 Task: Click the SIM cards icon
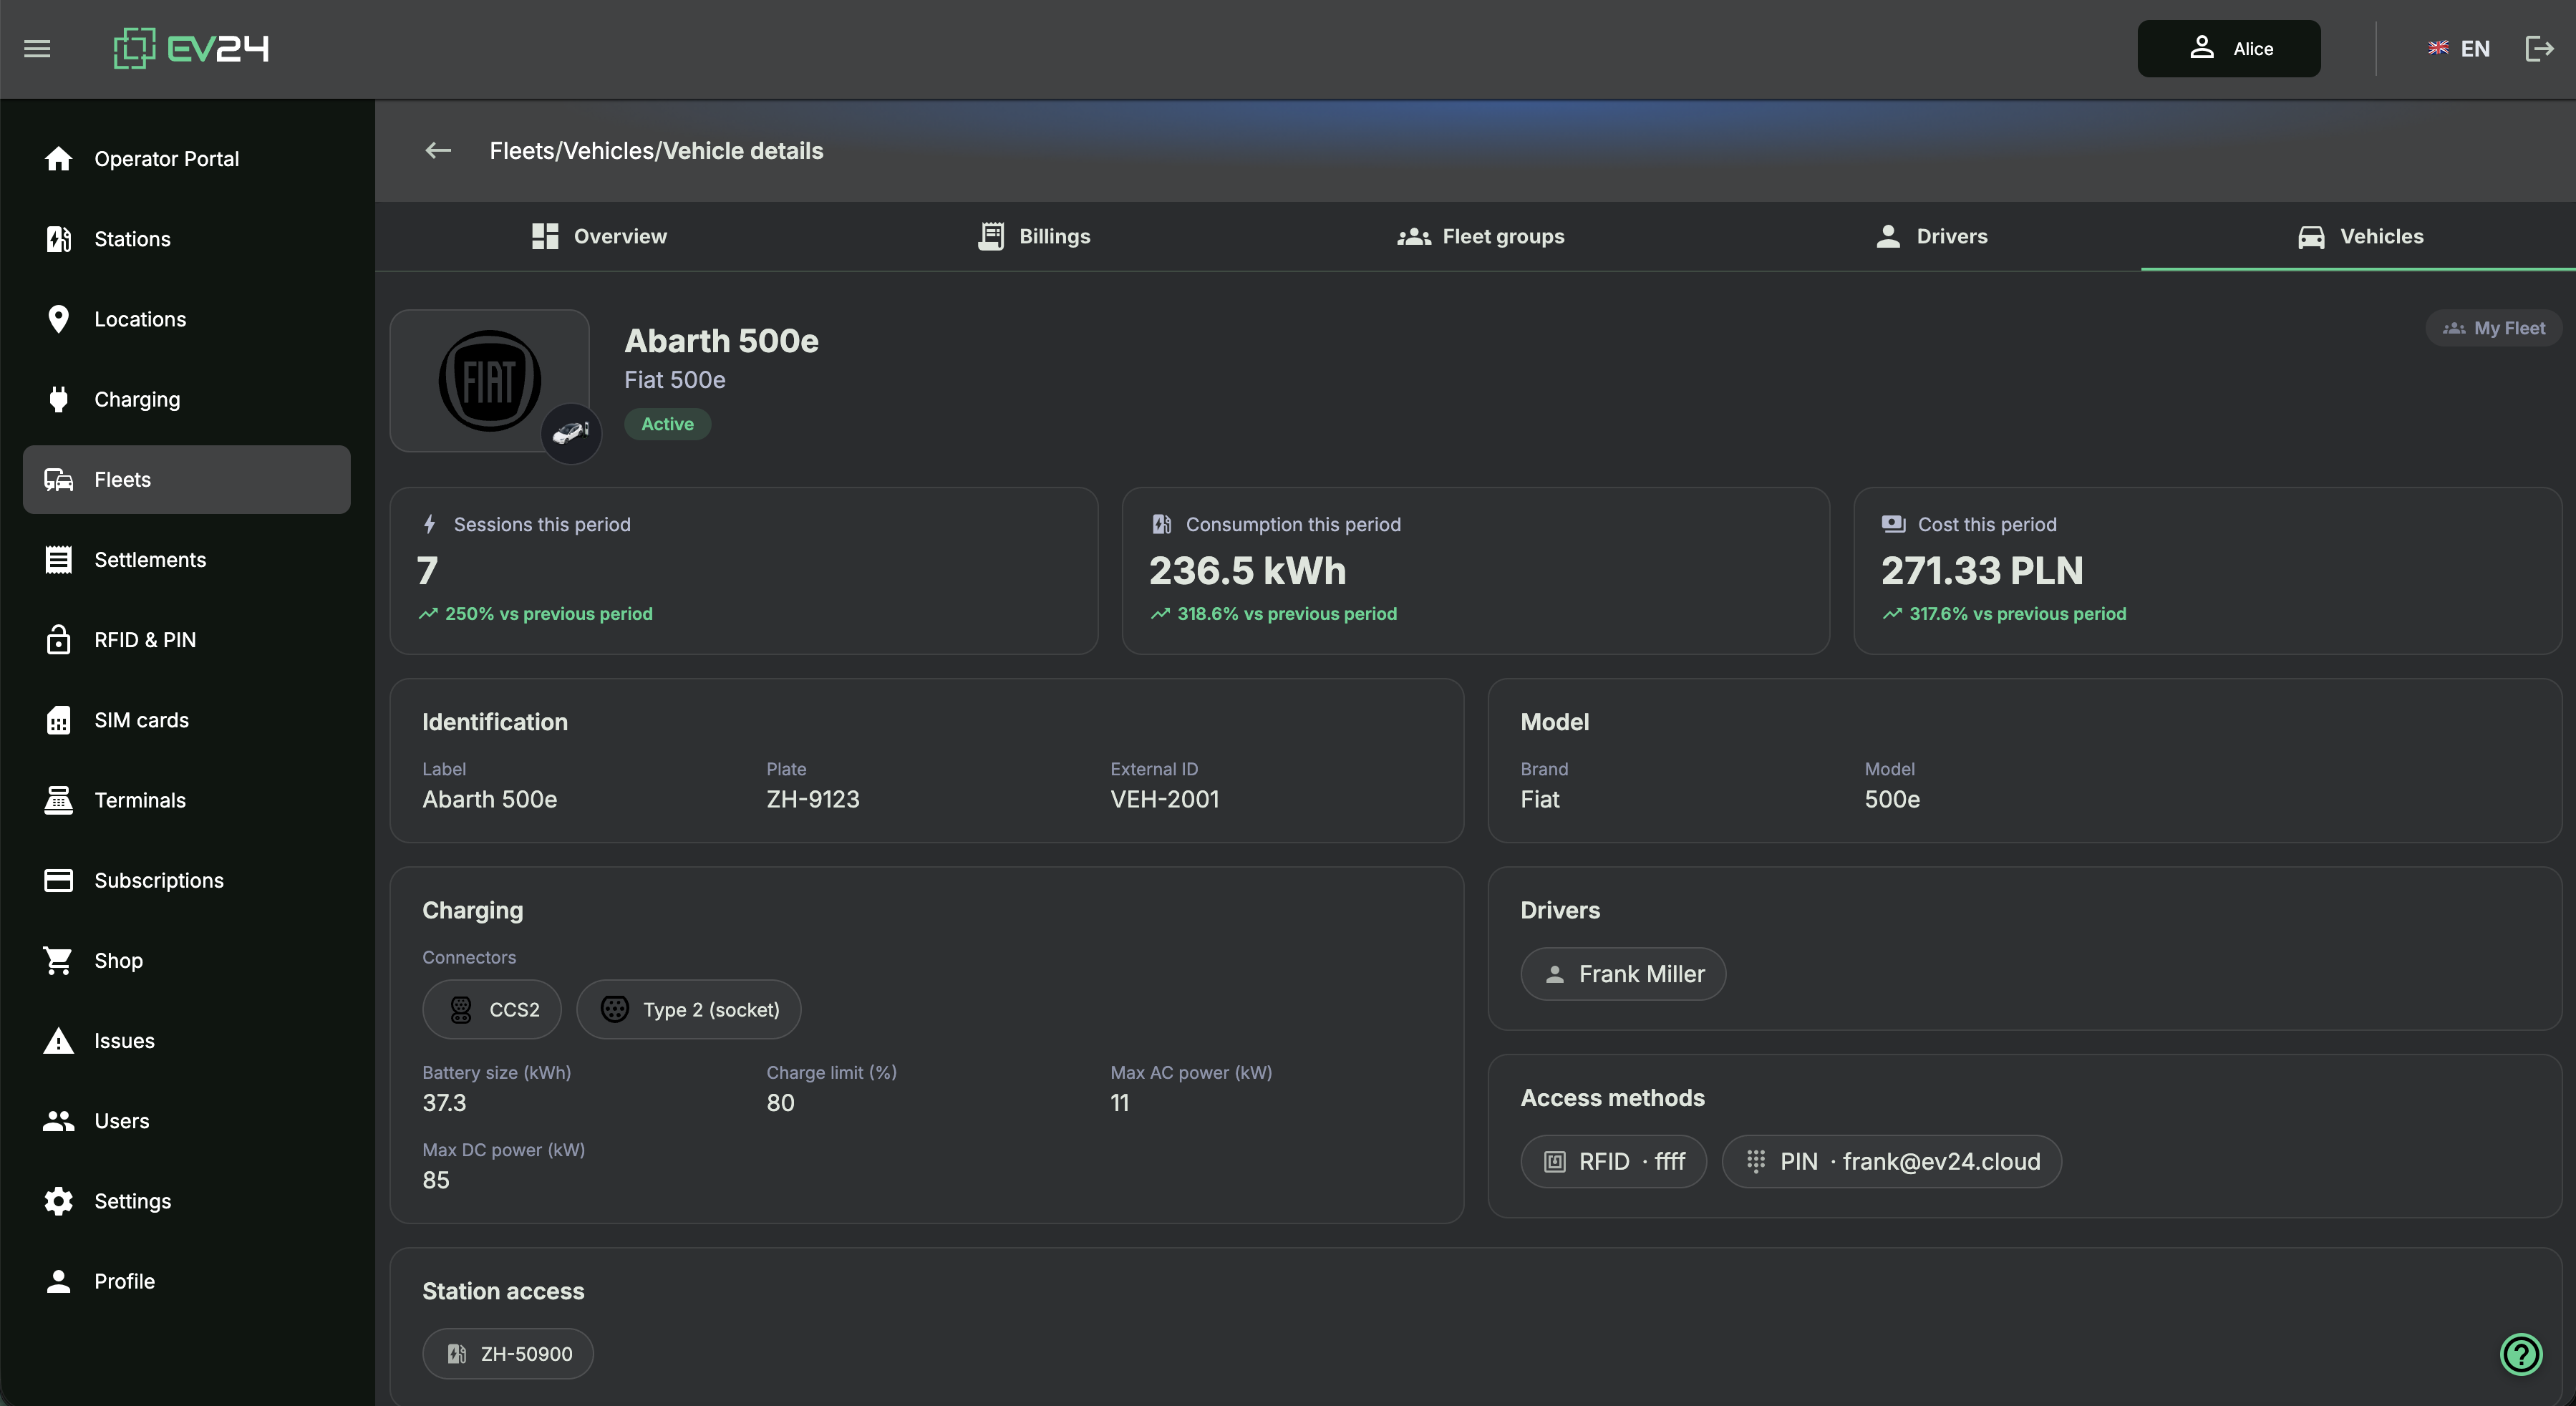pos(59,720)
